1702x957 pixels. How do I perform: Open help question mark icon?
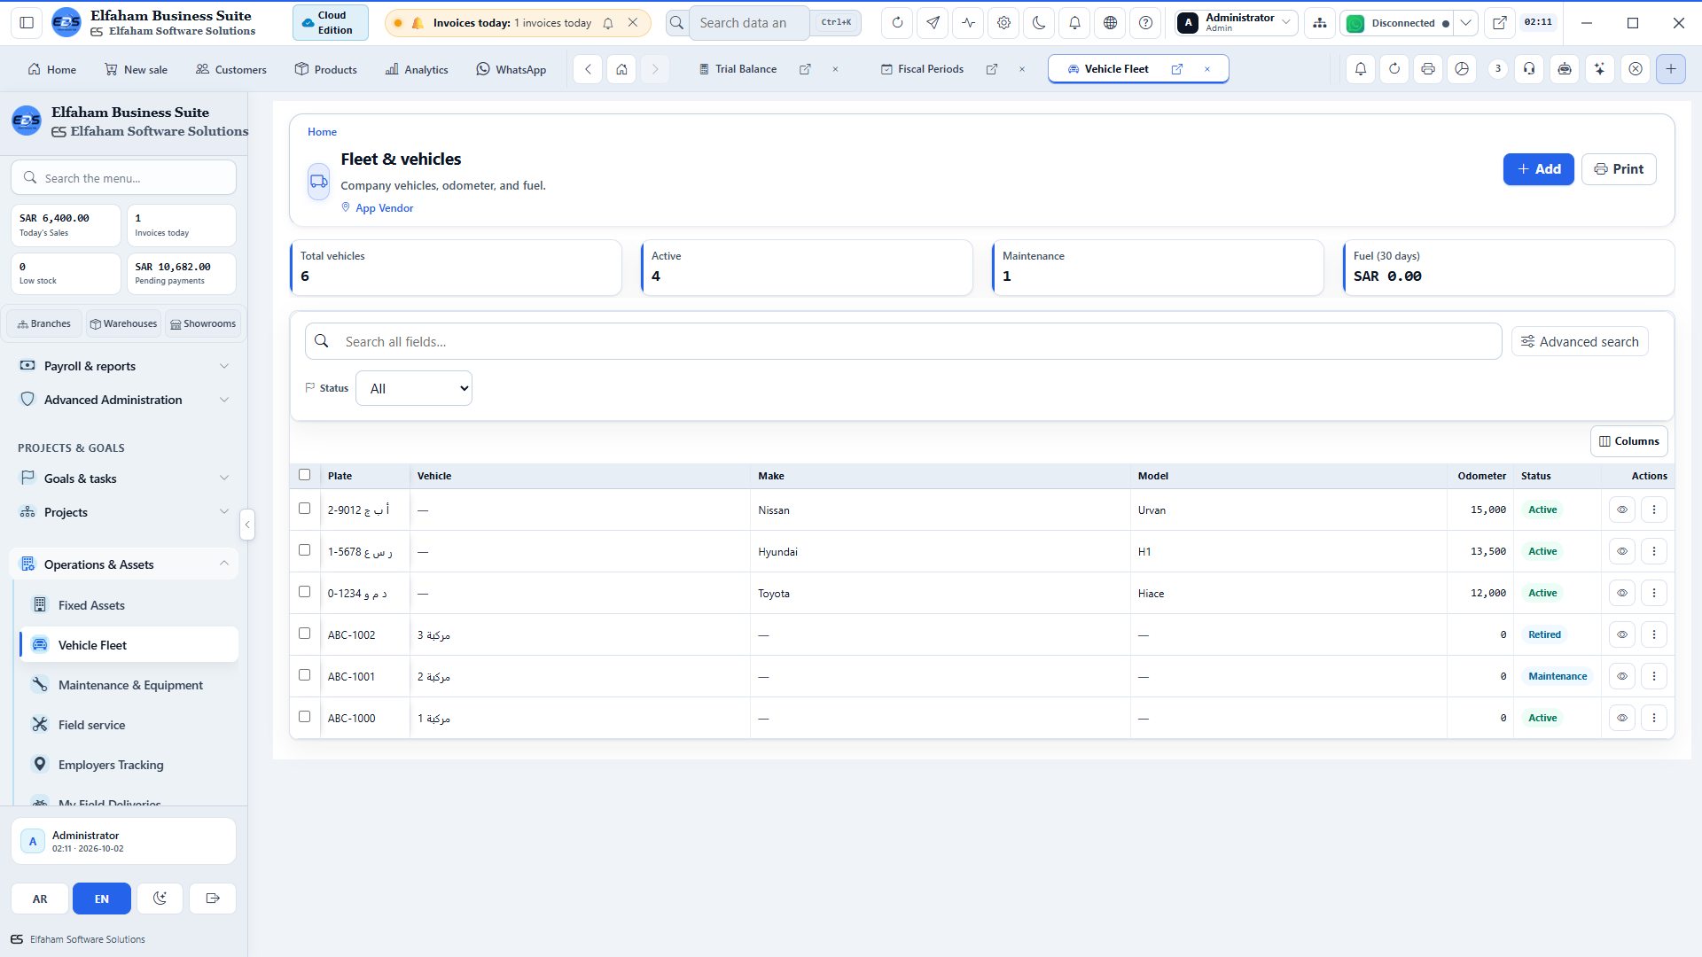1145,23
